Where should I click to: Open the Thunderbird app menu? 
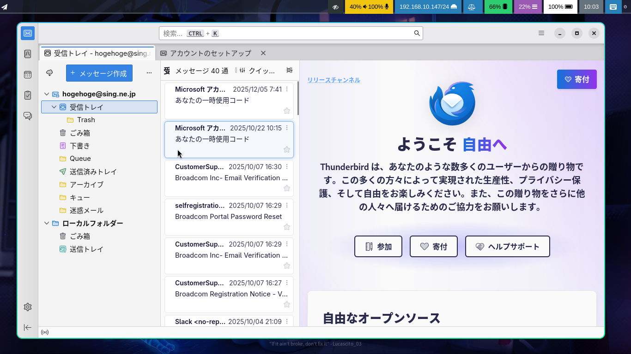pos(541,33)
